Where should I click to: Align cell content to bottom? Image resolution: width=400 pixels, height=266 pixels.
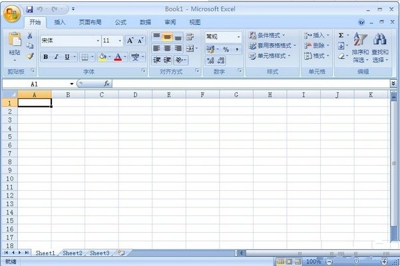tap(178, 37)
